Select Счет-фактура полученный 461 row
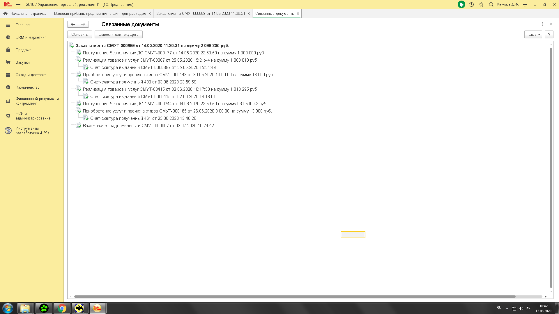Viewport: 559px width, 314px height. coord(143,118)
